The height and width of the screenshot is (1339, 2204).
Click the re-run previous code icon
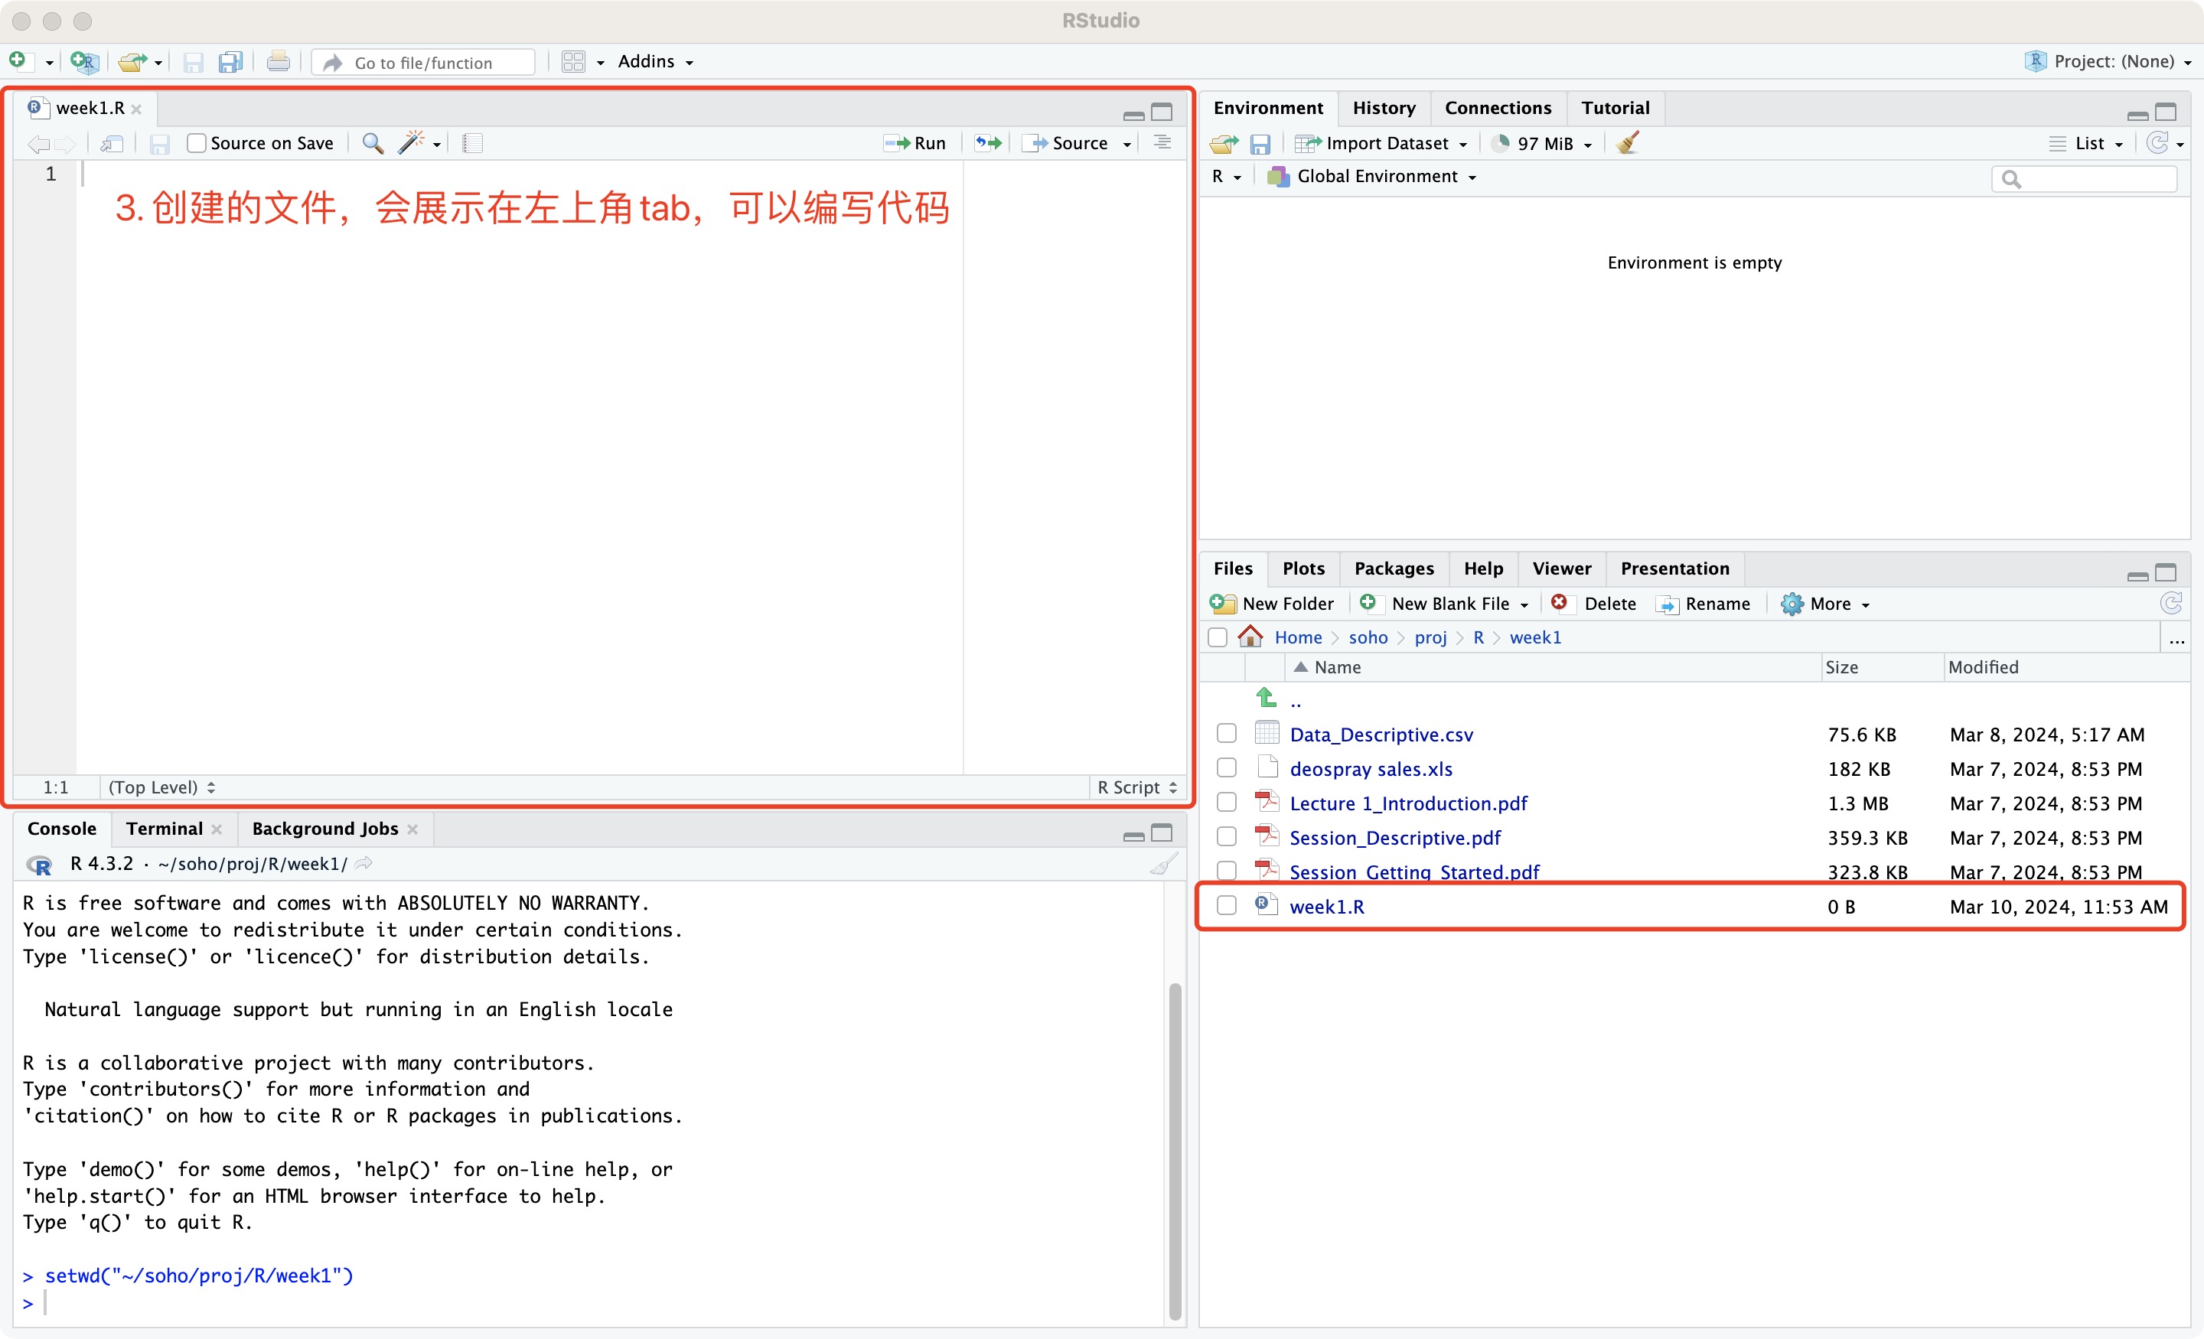[x=989, y=143]
